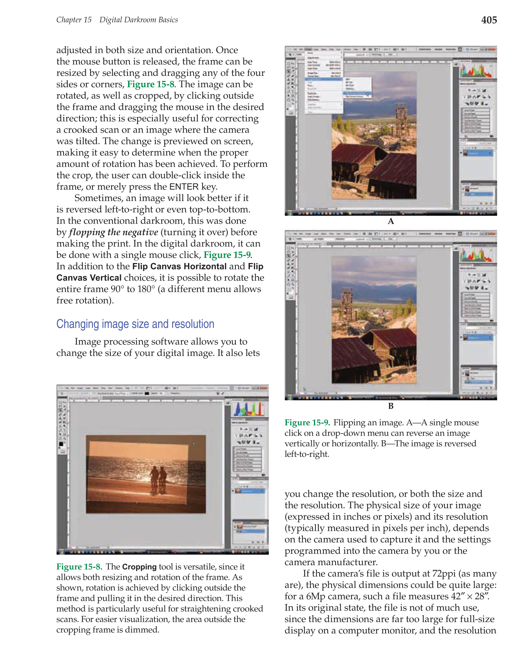522x672 pixels.
Task: Toggle Background layer eye in Figure 15-8 screenshot
Action: 233,491
